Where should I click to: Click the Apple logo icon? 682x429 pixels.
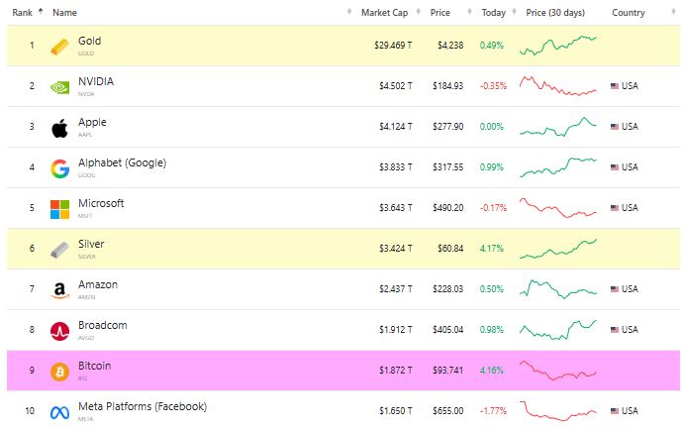coord(59,127)
